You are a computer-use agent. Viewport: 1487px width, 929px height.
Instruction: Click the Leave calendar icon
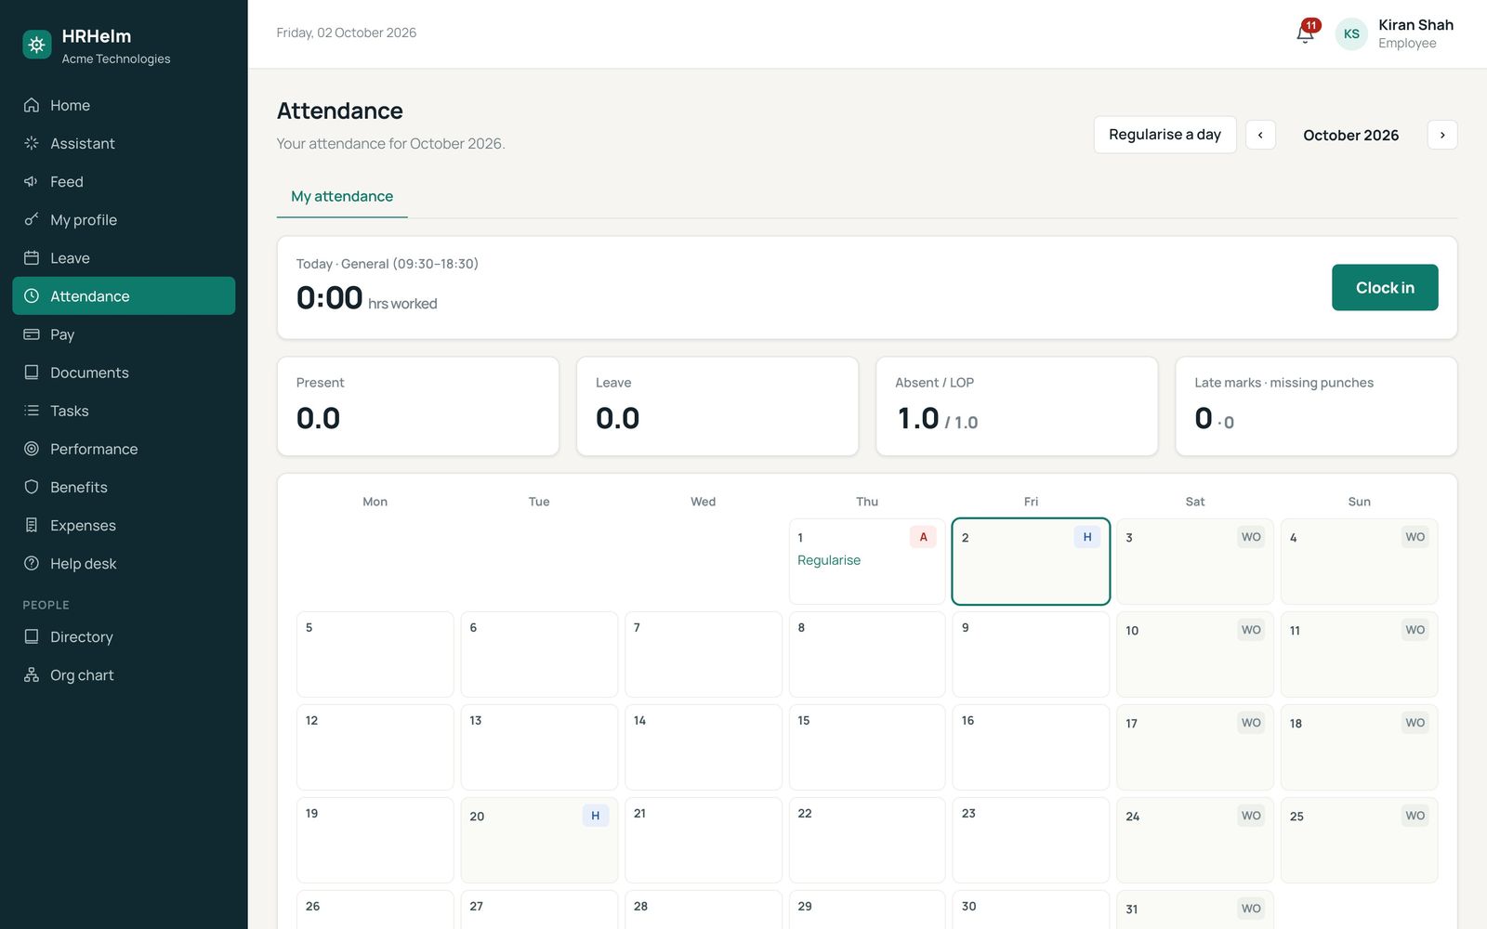pyautogui.click(x=32, y=257)
